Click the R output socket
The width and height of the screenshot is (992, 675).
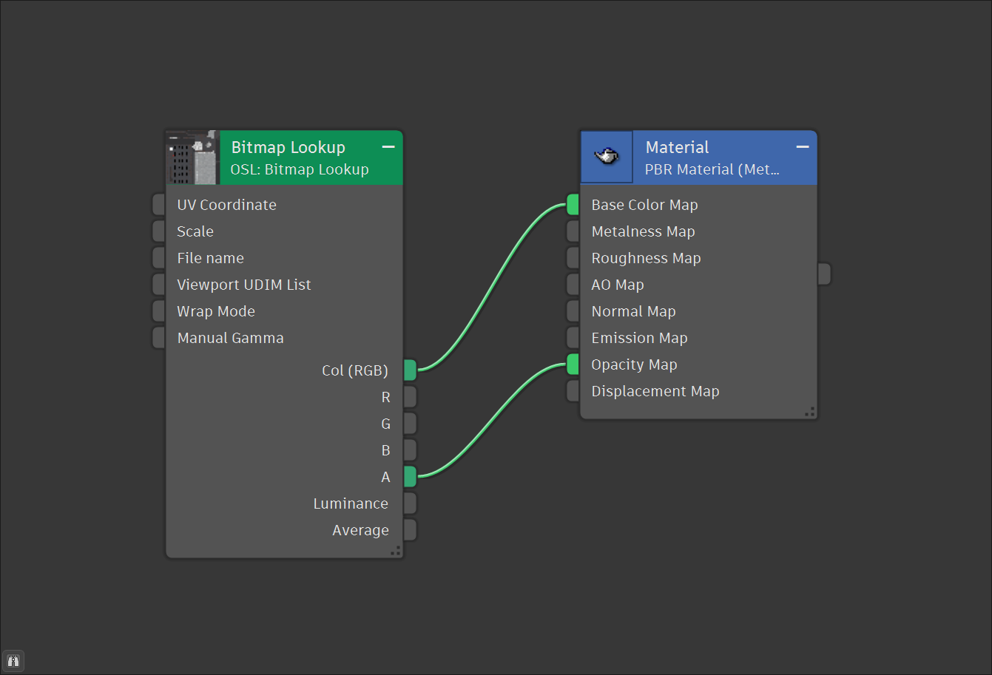[x=411, y=397]
